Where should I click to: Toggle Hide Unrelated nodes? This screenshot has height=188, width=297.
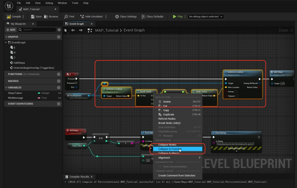pyautogui.click(x=91, y=17)
